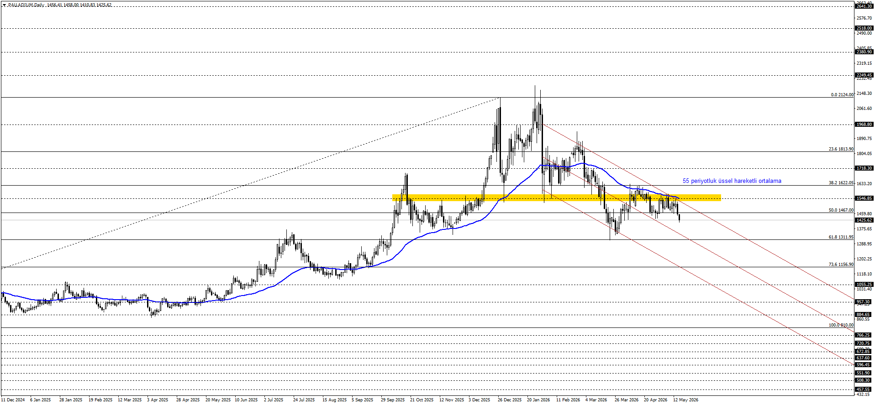Click the '20 May 2025' date label
875x405 pixels.
pyautogui.click(x=218, y=400)
